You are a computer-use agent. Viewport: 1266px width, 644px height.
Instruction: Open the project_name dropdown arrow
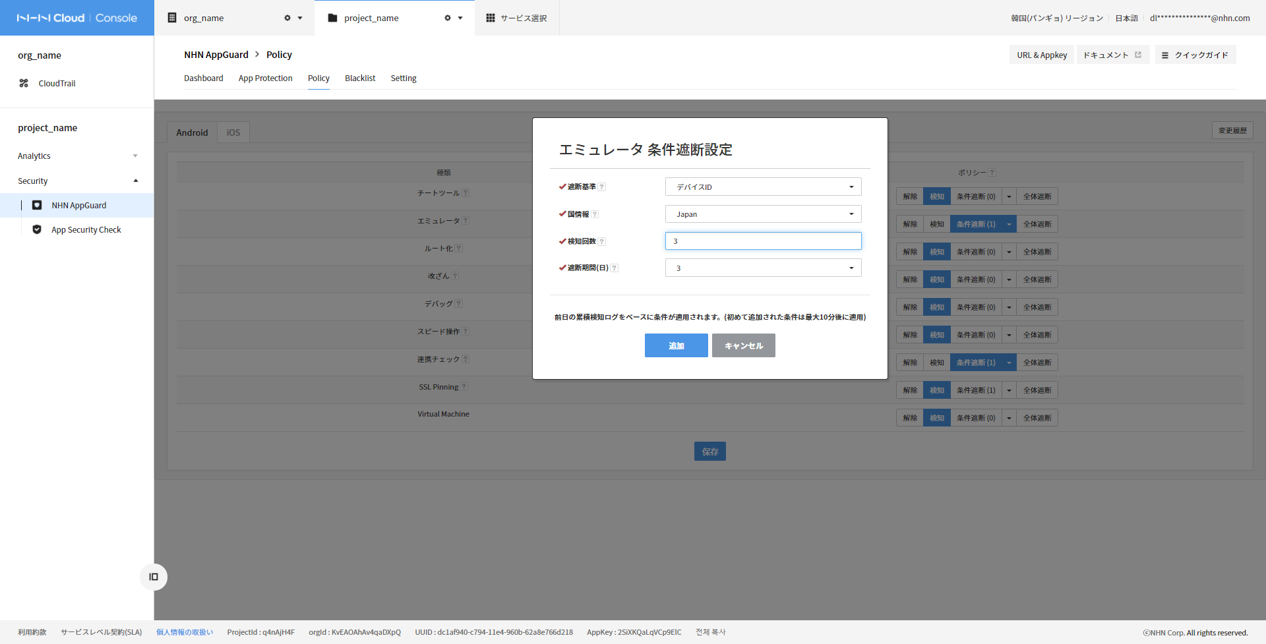tap(460, 18)
